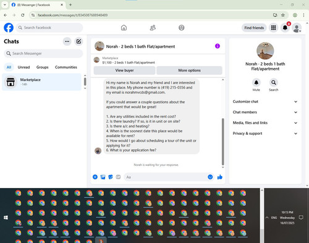Switch to Messenger Facebook browser tab
Screen dimensions: 309x243
point(37,5)
